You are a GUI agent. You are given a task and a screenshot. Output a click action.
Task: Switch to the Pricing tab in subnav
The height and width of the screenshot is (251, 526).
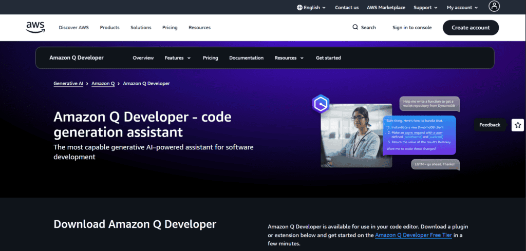pyautogui.click(x=210, y=58)
